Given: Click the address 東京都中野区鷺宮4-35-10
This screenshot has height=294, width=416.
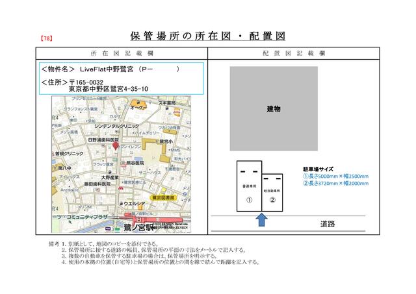Looking at the screenshot, I should [109, 89].
